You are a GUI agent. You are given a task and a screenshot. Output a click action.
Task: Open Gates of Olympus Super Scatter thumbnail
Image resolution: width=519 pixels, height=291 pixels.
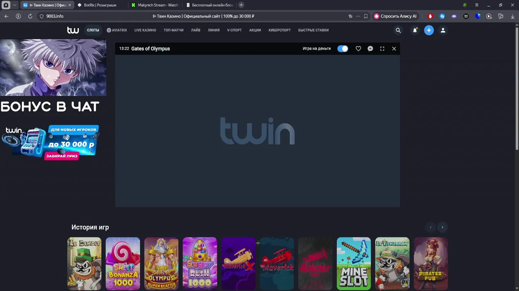[161, 264]
